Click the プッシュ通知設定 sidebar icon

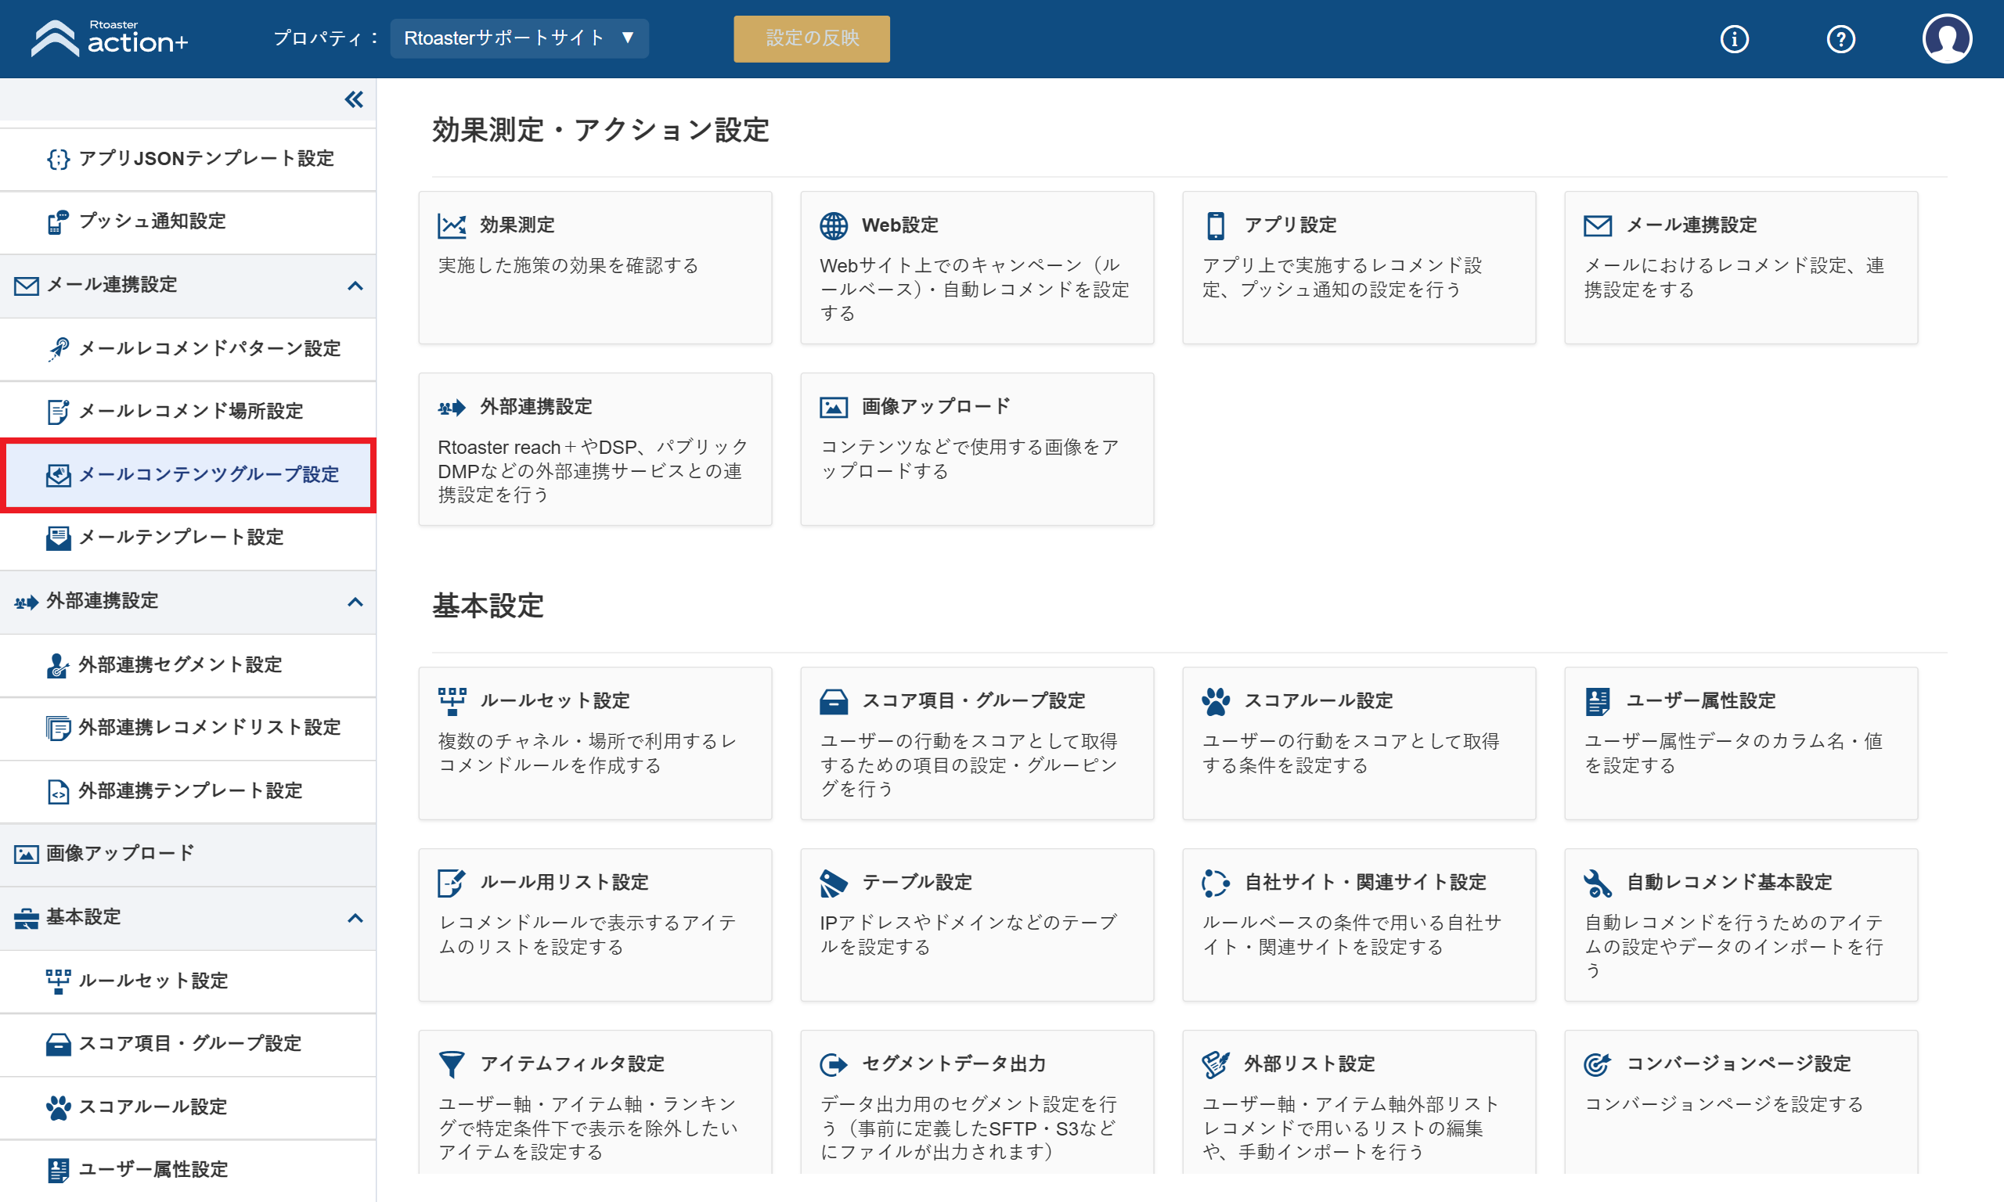point(57,222)
